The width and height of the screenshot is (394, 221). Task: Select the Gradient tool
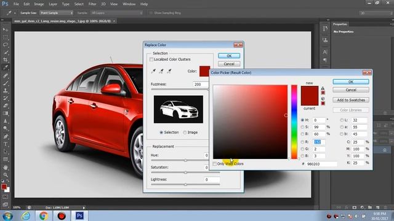6,113
